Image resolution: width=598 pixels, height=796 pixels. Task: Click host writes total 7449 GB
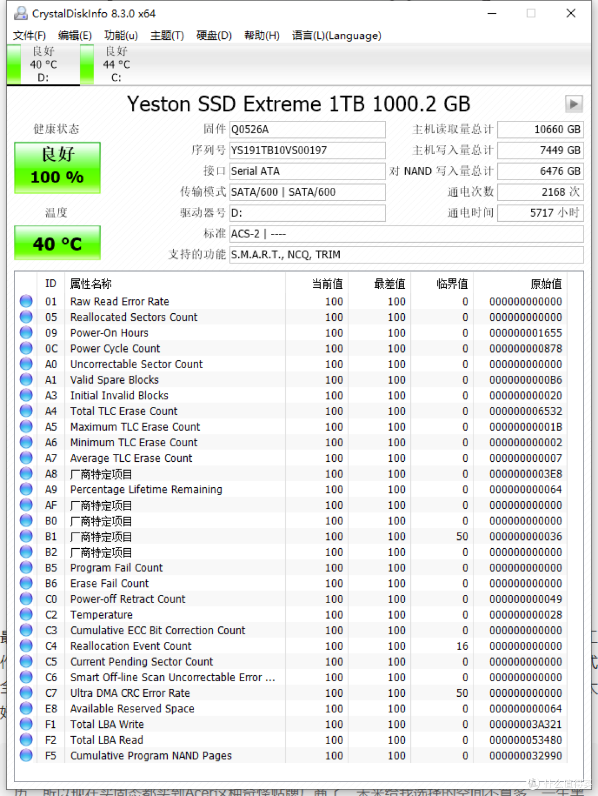(540, 150)
